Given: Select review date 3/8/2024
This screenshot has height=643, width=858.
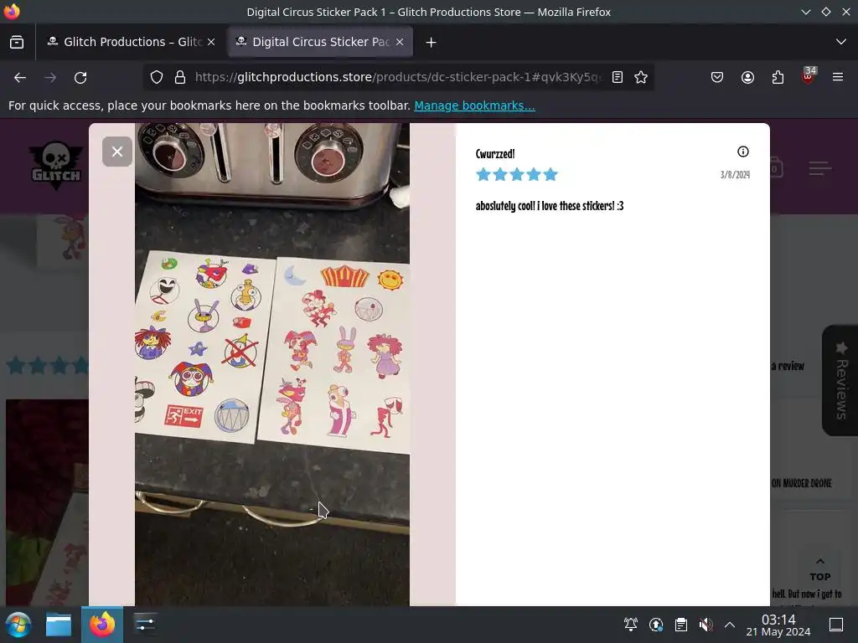Looking at the screenshot, I should coord(735,175).
